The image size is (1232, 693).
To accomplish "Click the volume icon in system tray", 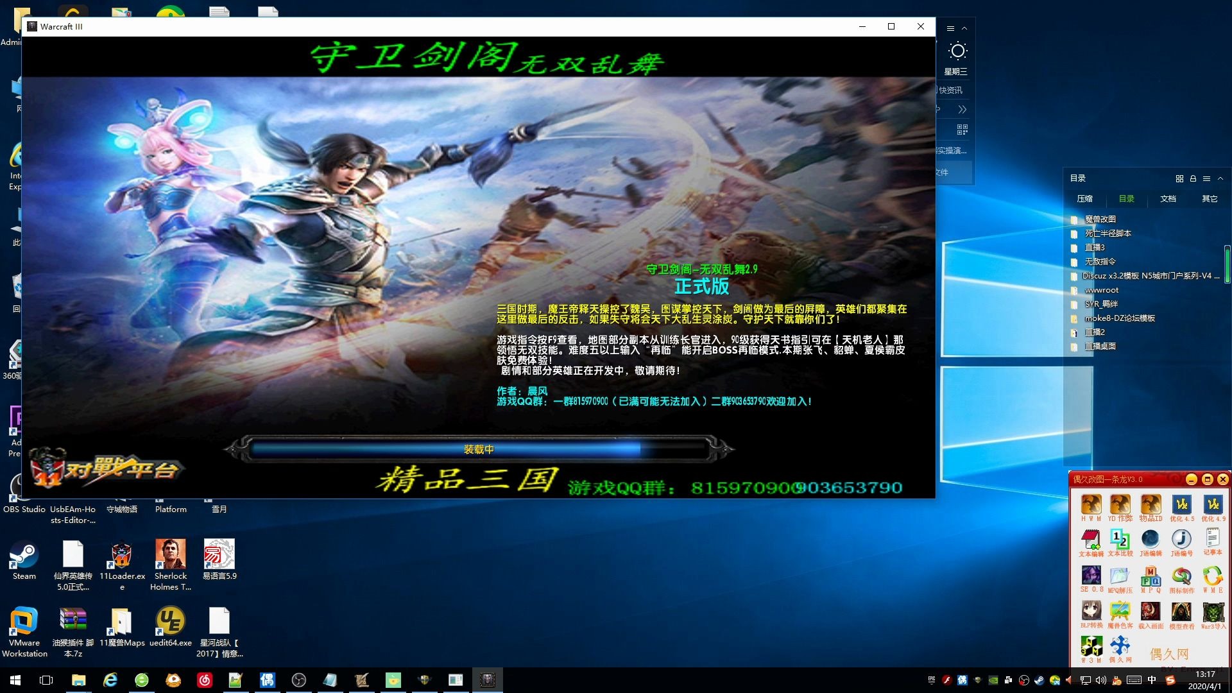I will [x=1101, y=680].
